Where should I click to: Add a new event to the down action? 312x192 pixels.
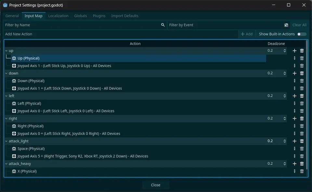(x=294, y=73)
